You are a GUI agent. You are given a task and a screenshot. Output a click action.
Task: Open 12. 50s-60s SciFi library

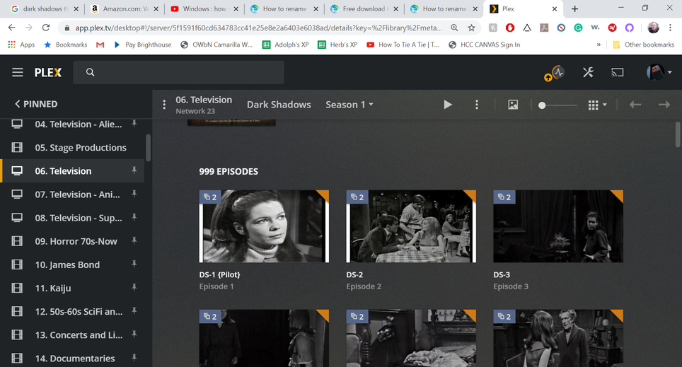tap(79, 312)
